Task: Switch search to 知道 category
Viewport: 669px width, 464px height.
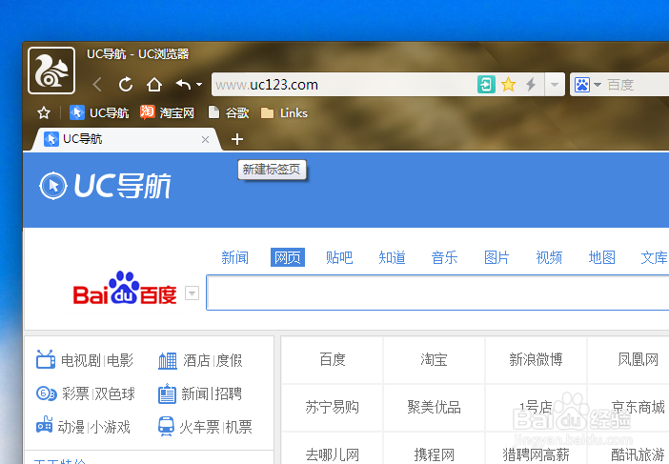Action: (392, 257)
